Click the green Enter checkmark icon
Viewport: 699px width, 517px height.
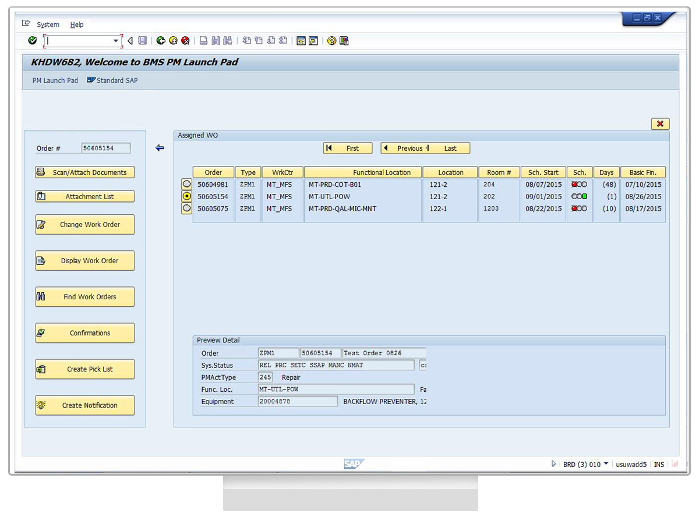coord(33,41)
